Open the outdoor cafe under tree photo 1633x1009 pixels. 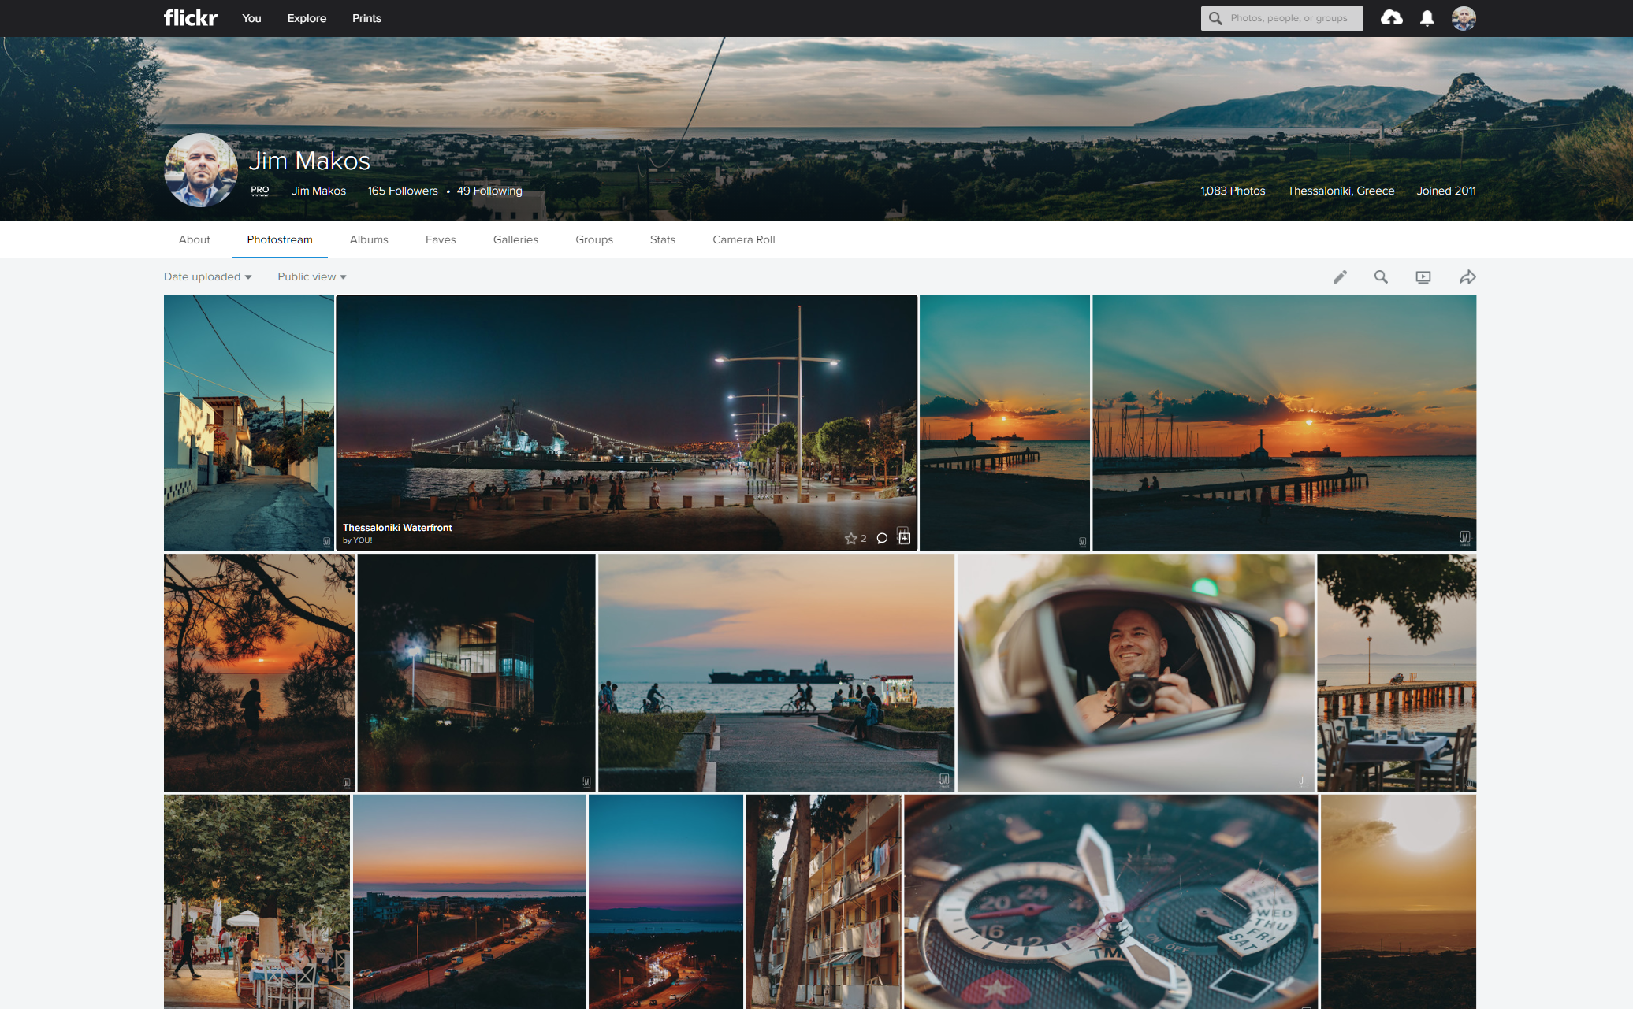point(257,902)
